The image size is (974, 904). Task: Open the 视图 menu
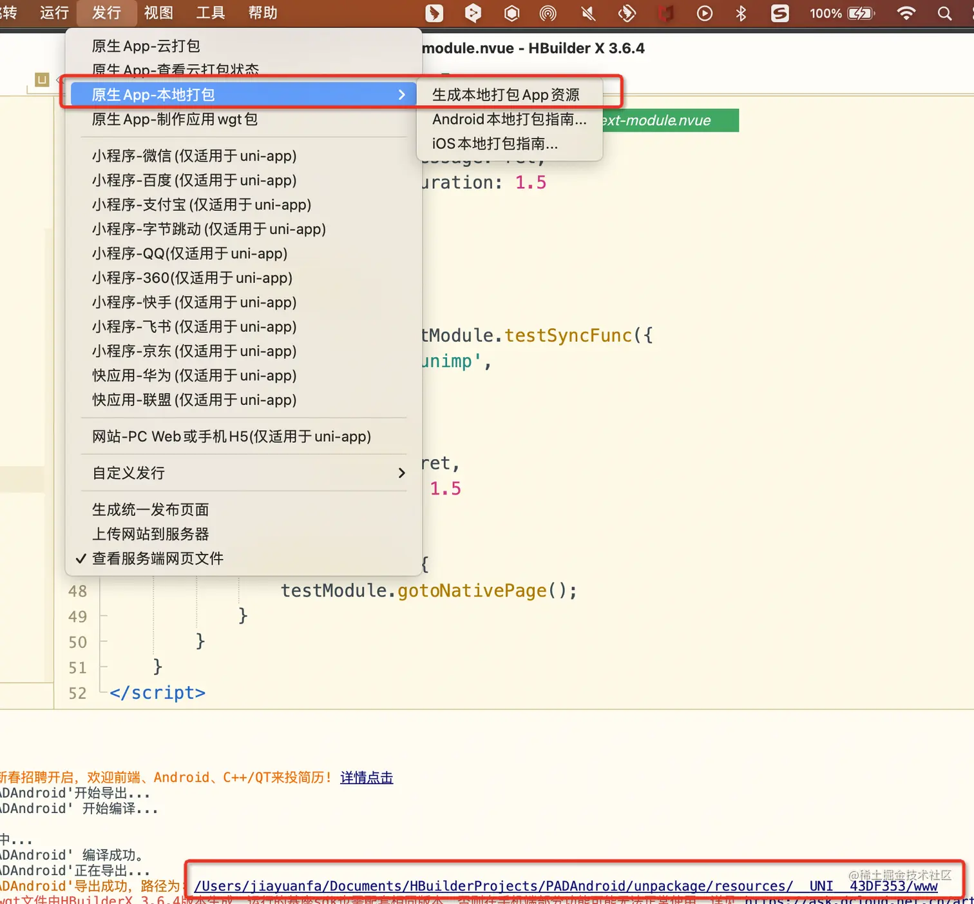(158, 13)
